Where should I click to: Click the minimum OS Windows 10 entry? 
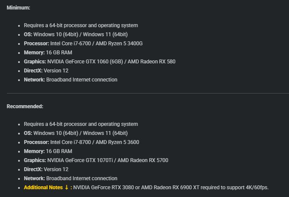pos(76,34)
